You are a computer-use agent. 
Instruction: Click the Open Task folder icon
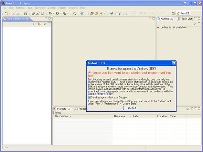coord(96,13)
